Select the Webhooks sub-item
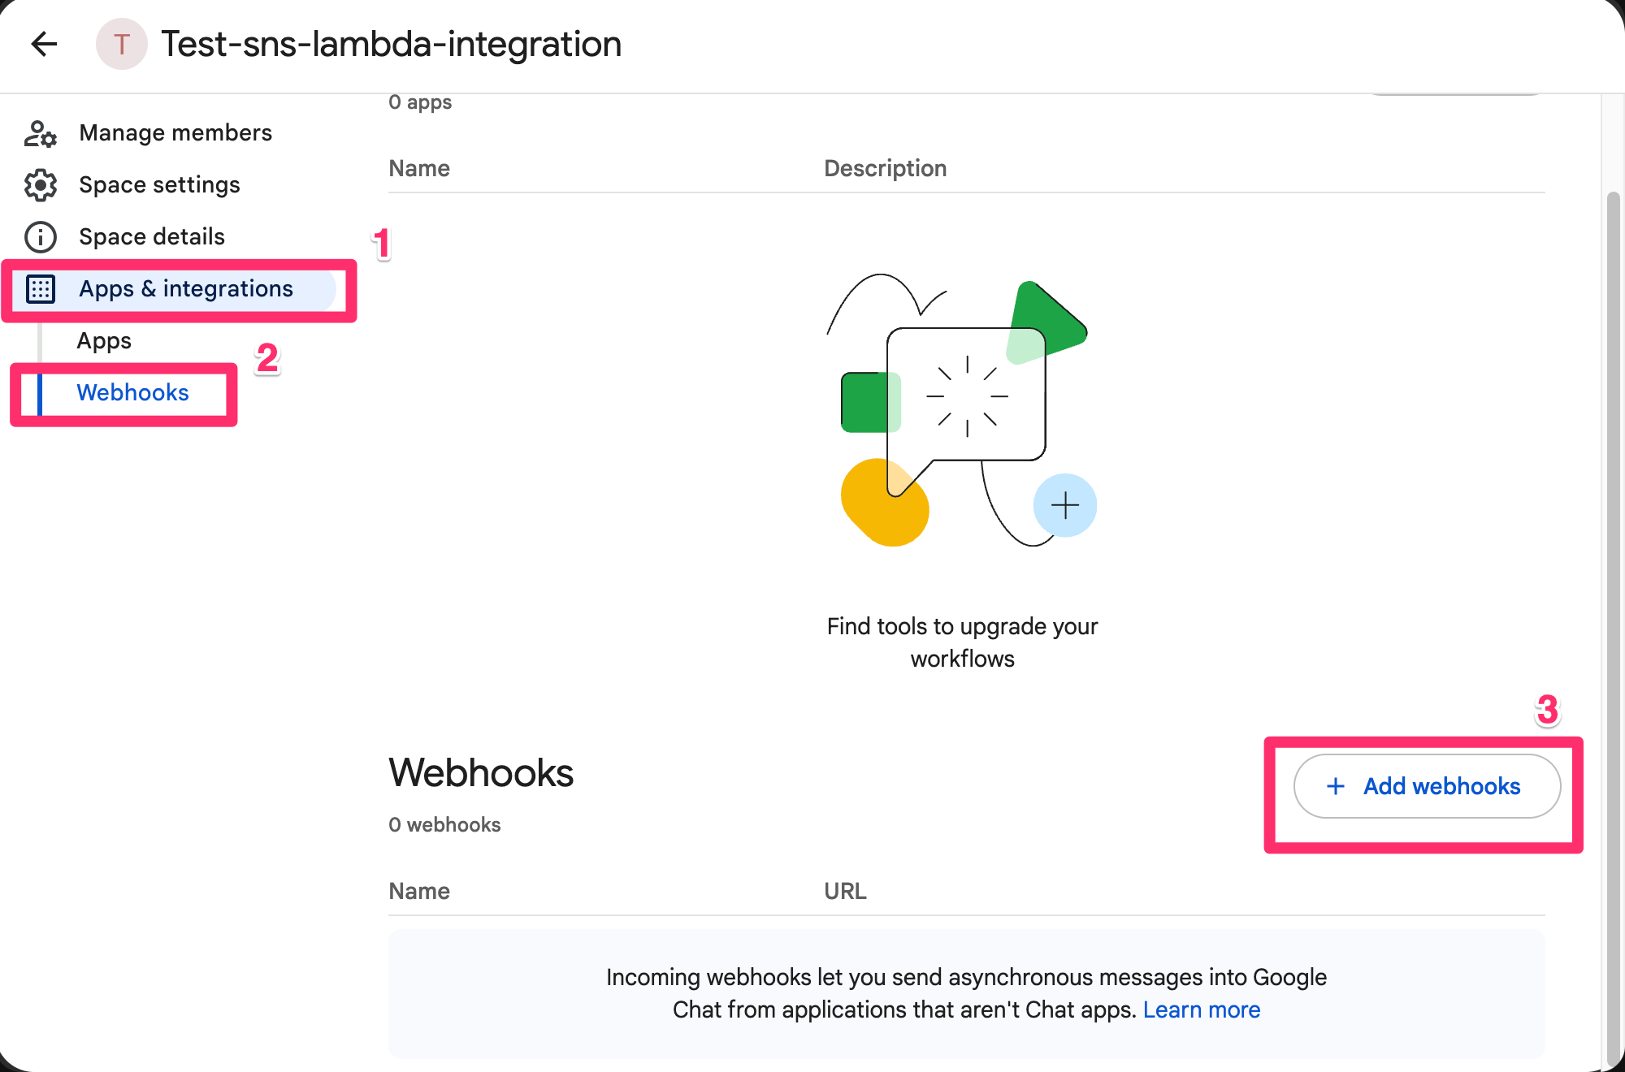Screen dimensions: 1625x1072 132,393
